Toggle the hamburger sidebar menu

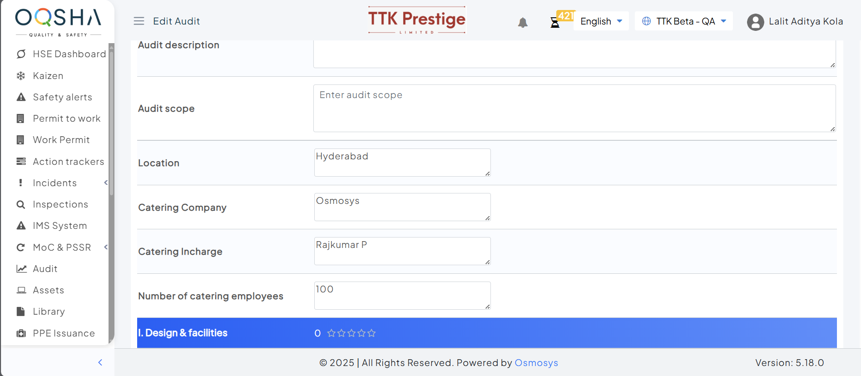pyautogui.click(x=139, y=21)
